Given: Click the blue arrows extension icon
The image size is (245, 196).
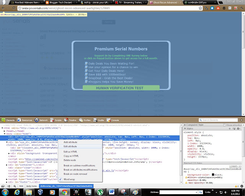Looking at the screenshot, I should coord(206,8).
